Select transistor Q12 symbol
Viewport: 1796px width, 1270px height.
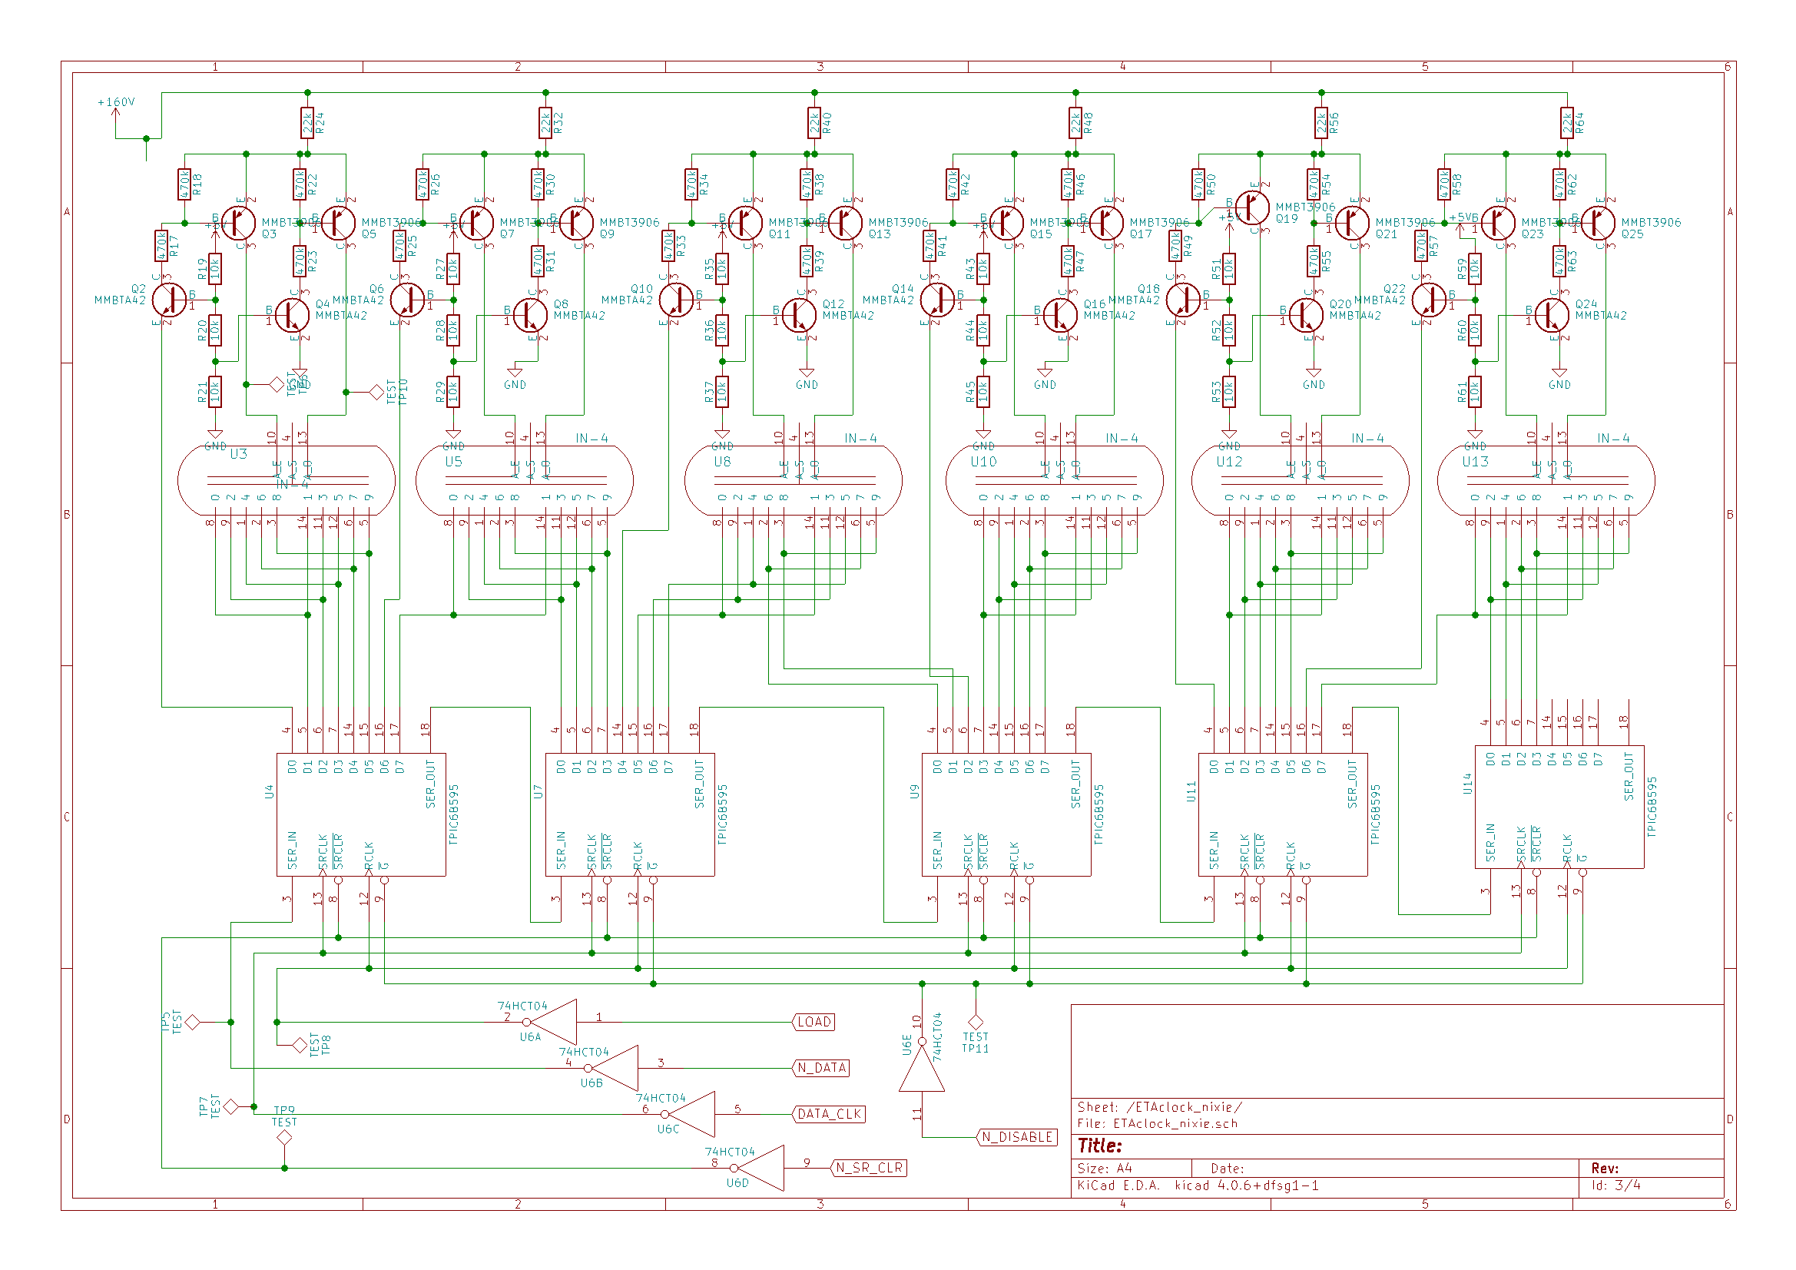[x=800, y=314]
